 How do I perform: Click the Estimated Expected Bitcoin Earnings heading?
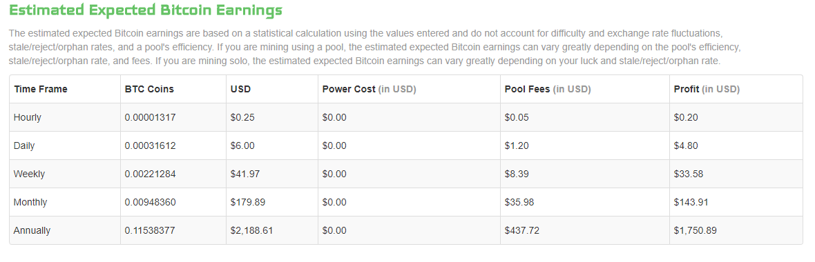tap(146, 10)
